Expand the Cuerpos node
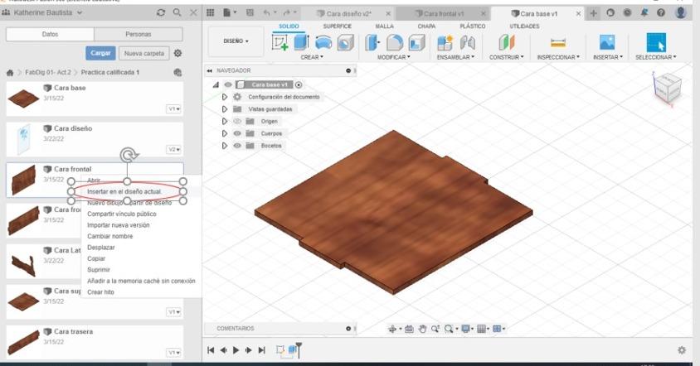Viewport: 700px width, 366px height. [x=225, y=133]
